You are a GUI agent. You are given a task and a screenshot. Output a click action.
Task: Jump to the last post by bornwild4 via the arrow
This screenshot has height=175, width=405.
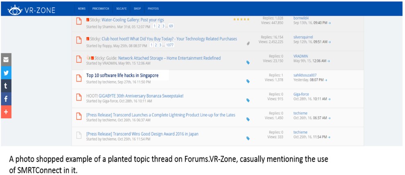tap(330, 23)
